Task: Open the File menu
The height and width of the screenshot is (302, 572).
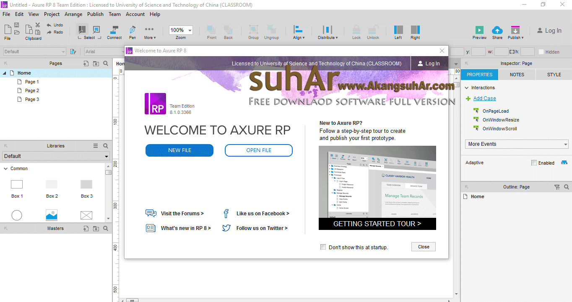Action: tap(6, 14)
